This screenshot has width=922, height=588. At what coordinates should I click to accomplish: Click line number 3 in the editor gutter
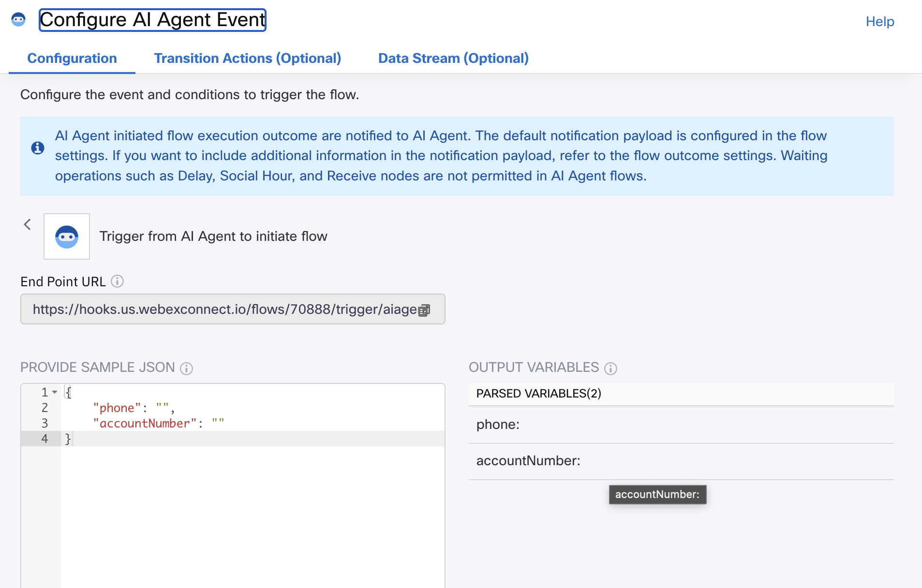pos(45,424)
